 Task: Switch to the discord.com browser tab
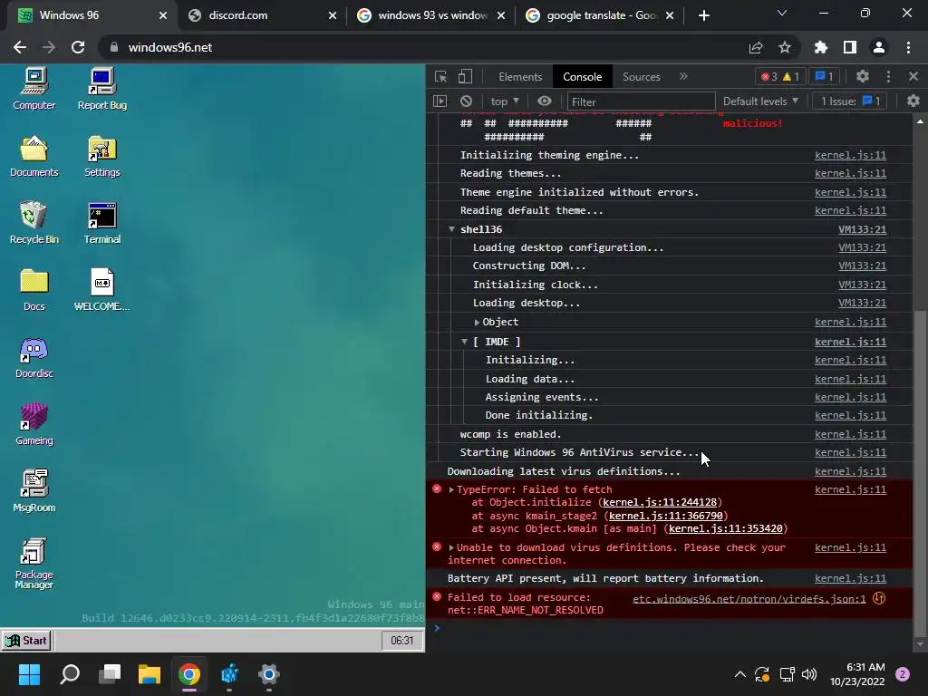pyautogui.click(x=262, y=15)
